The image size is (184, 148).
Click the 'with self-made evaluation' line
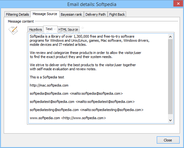coord(63,69)
